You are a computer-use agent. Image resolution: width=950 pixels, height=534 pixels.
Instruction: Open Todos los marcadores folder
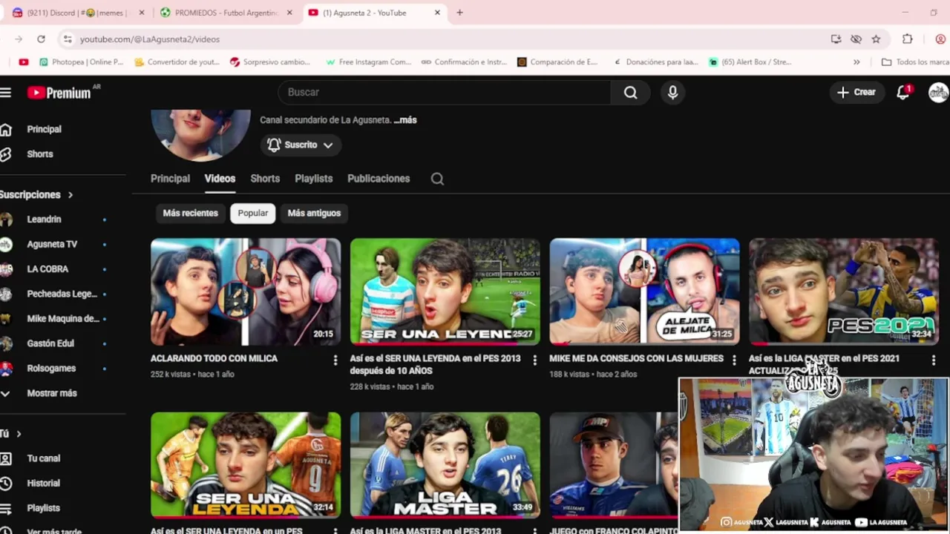[x=915, y=62]
